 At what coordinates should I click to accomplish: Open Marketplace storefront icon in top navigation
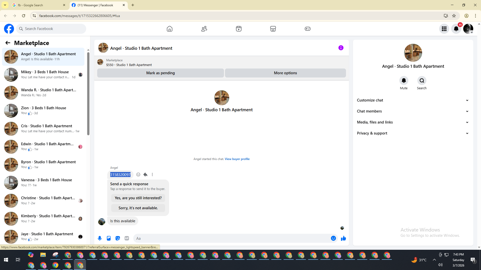coord(273,29)
